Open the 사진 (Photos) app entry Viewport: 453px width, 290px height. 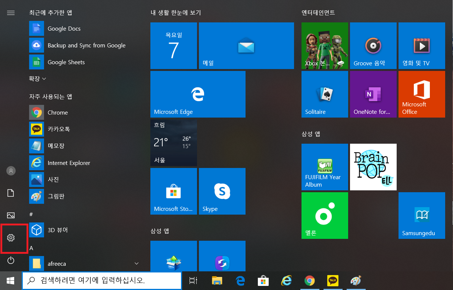(84, 180)
